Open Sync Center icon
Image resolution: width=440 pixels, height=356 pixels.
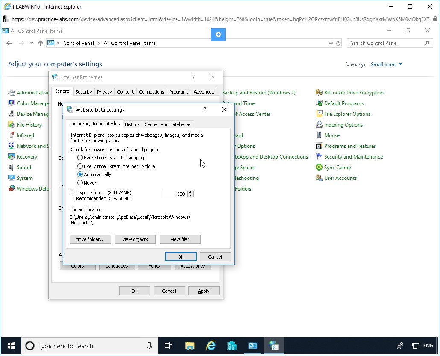pyautogui.click(x=319, y=167)
